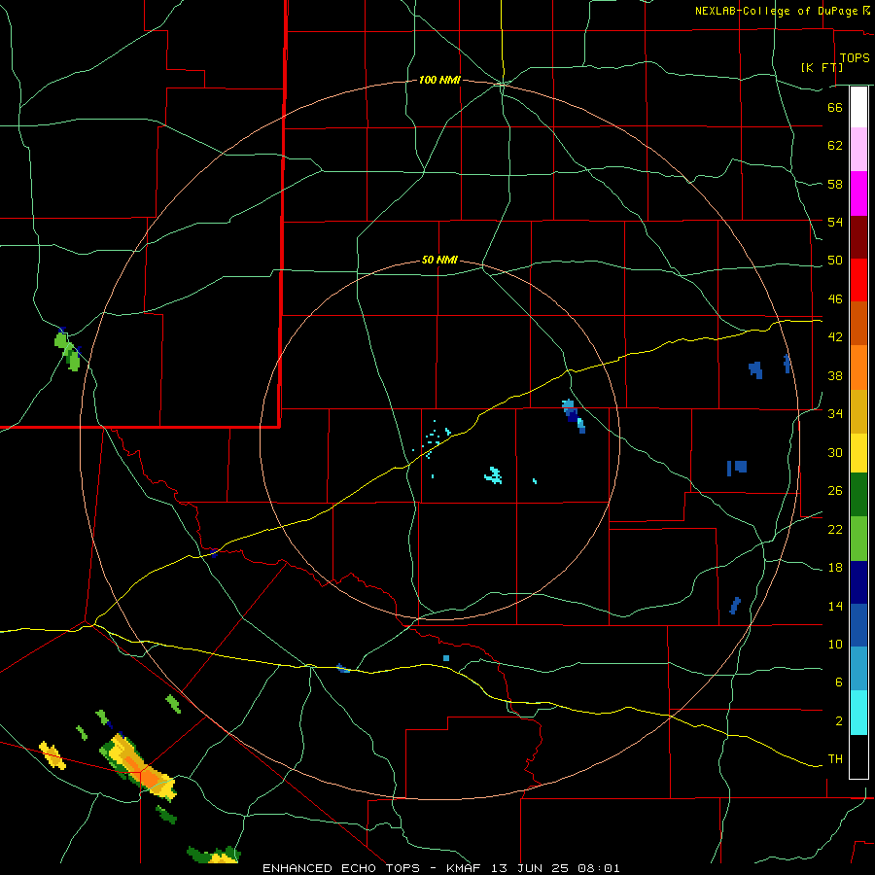Click the yellow 30-34 kft color band
This screenshot has width=875, height=875.
pyautogui.click(x=858, y=453)
